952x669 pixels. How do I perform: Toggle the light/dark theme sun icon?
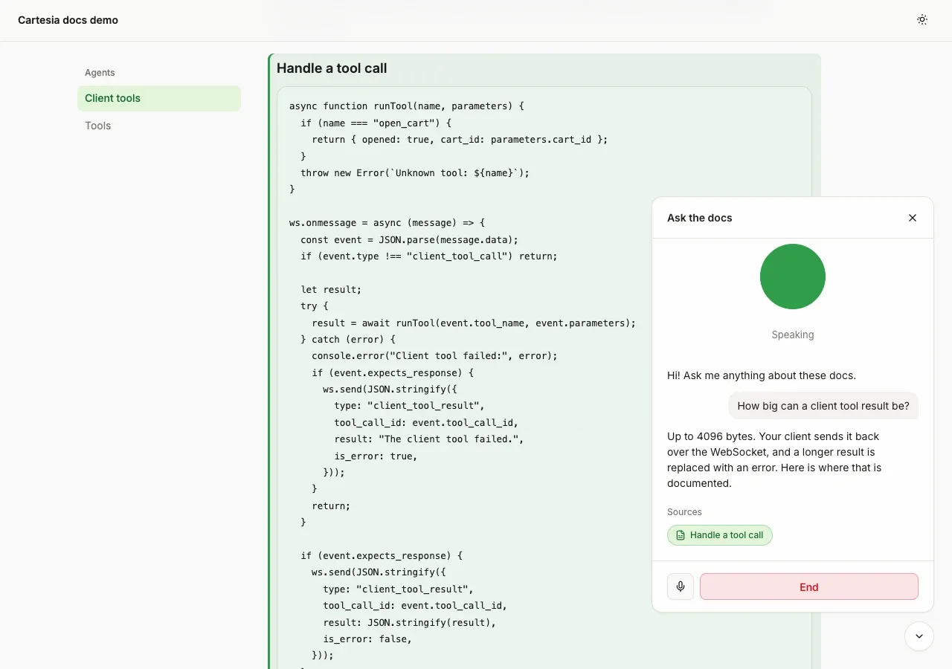coord(922,20)
